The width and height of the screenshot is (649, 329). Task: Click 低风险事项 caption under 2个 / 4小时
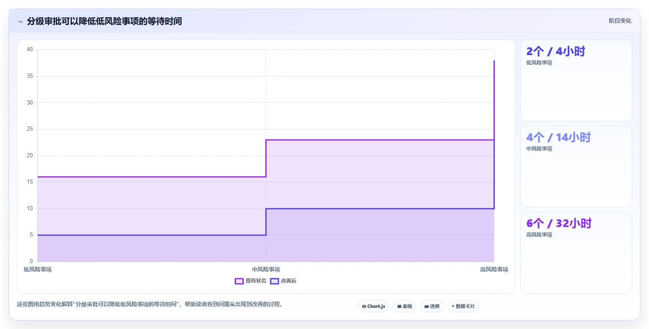[539, 63]
